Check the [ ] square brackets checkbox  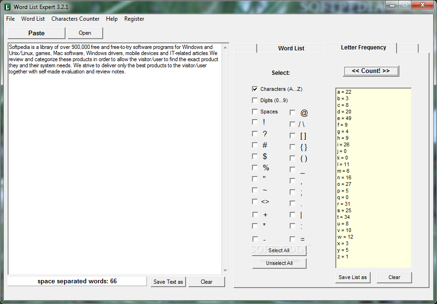[x=292, y=136]
